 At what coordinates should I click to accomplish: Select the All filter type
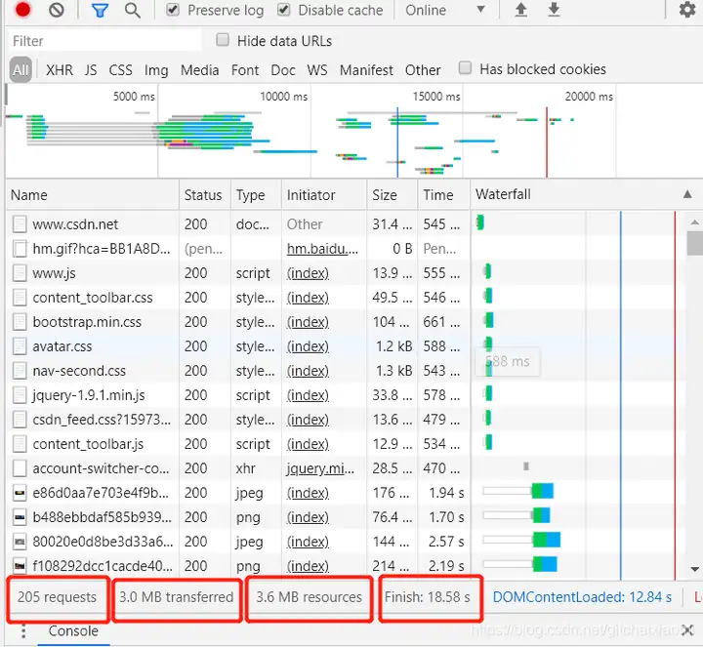tap(21, 70)
